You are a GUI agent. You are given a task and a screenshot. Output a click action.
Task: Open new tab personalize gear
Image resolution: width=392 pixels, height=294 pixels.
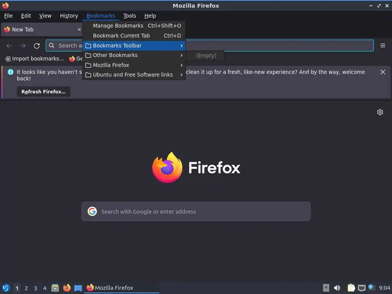point(380,112)
